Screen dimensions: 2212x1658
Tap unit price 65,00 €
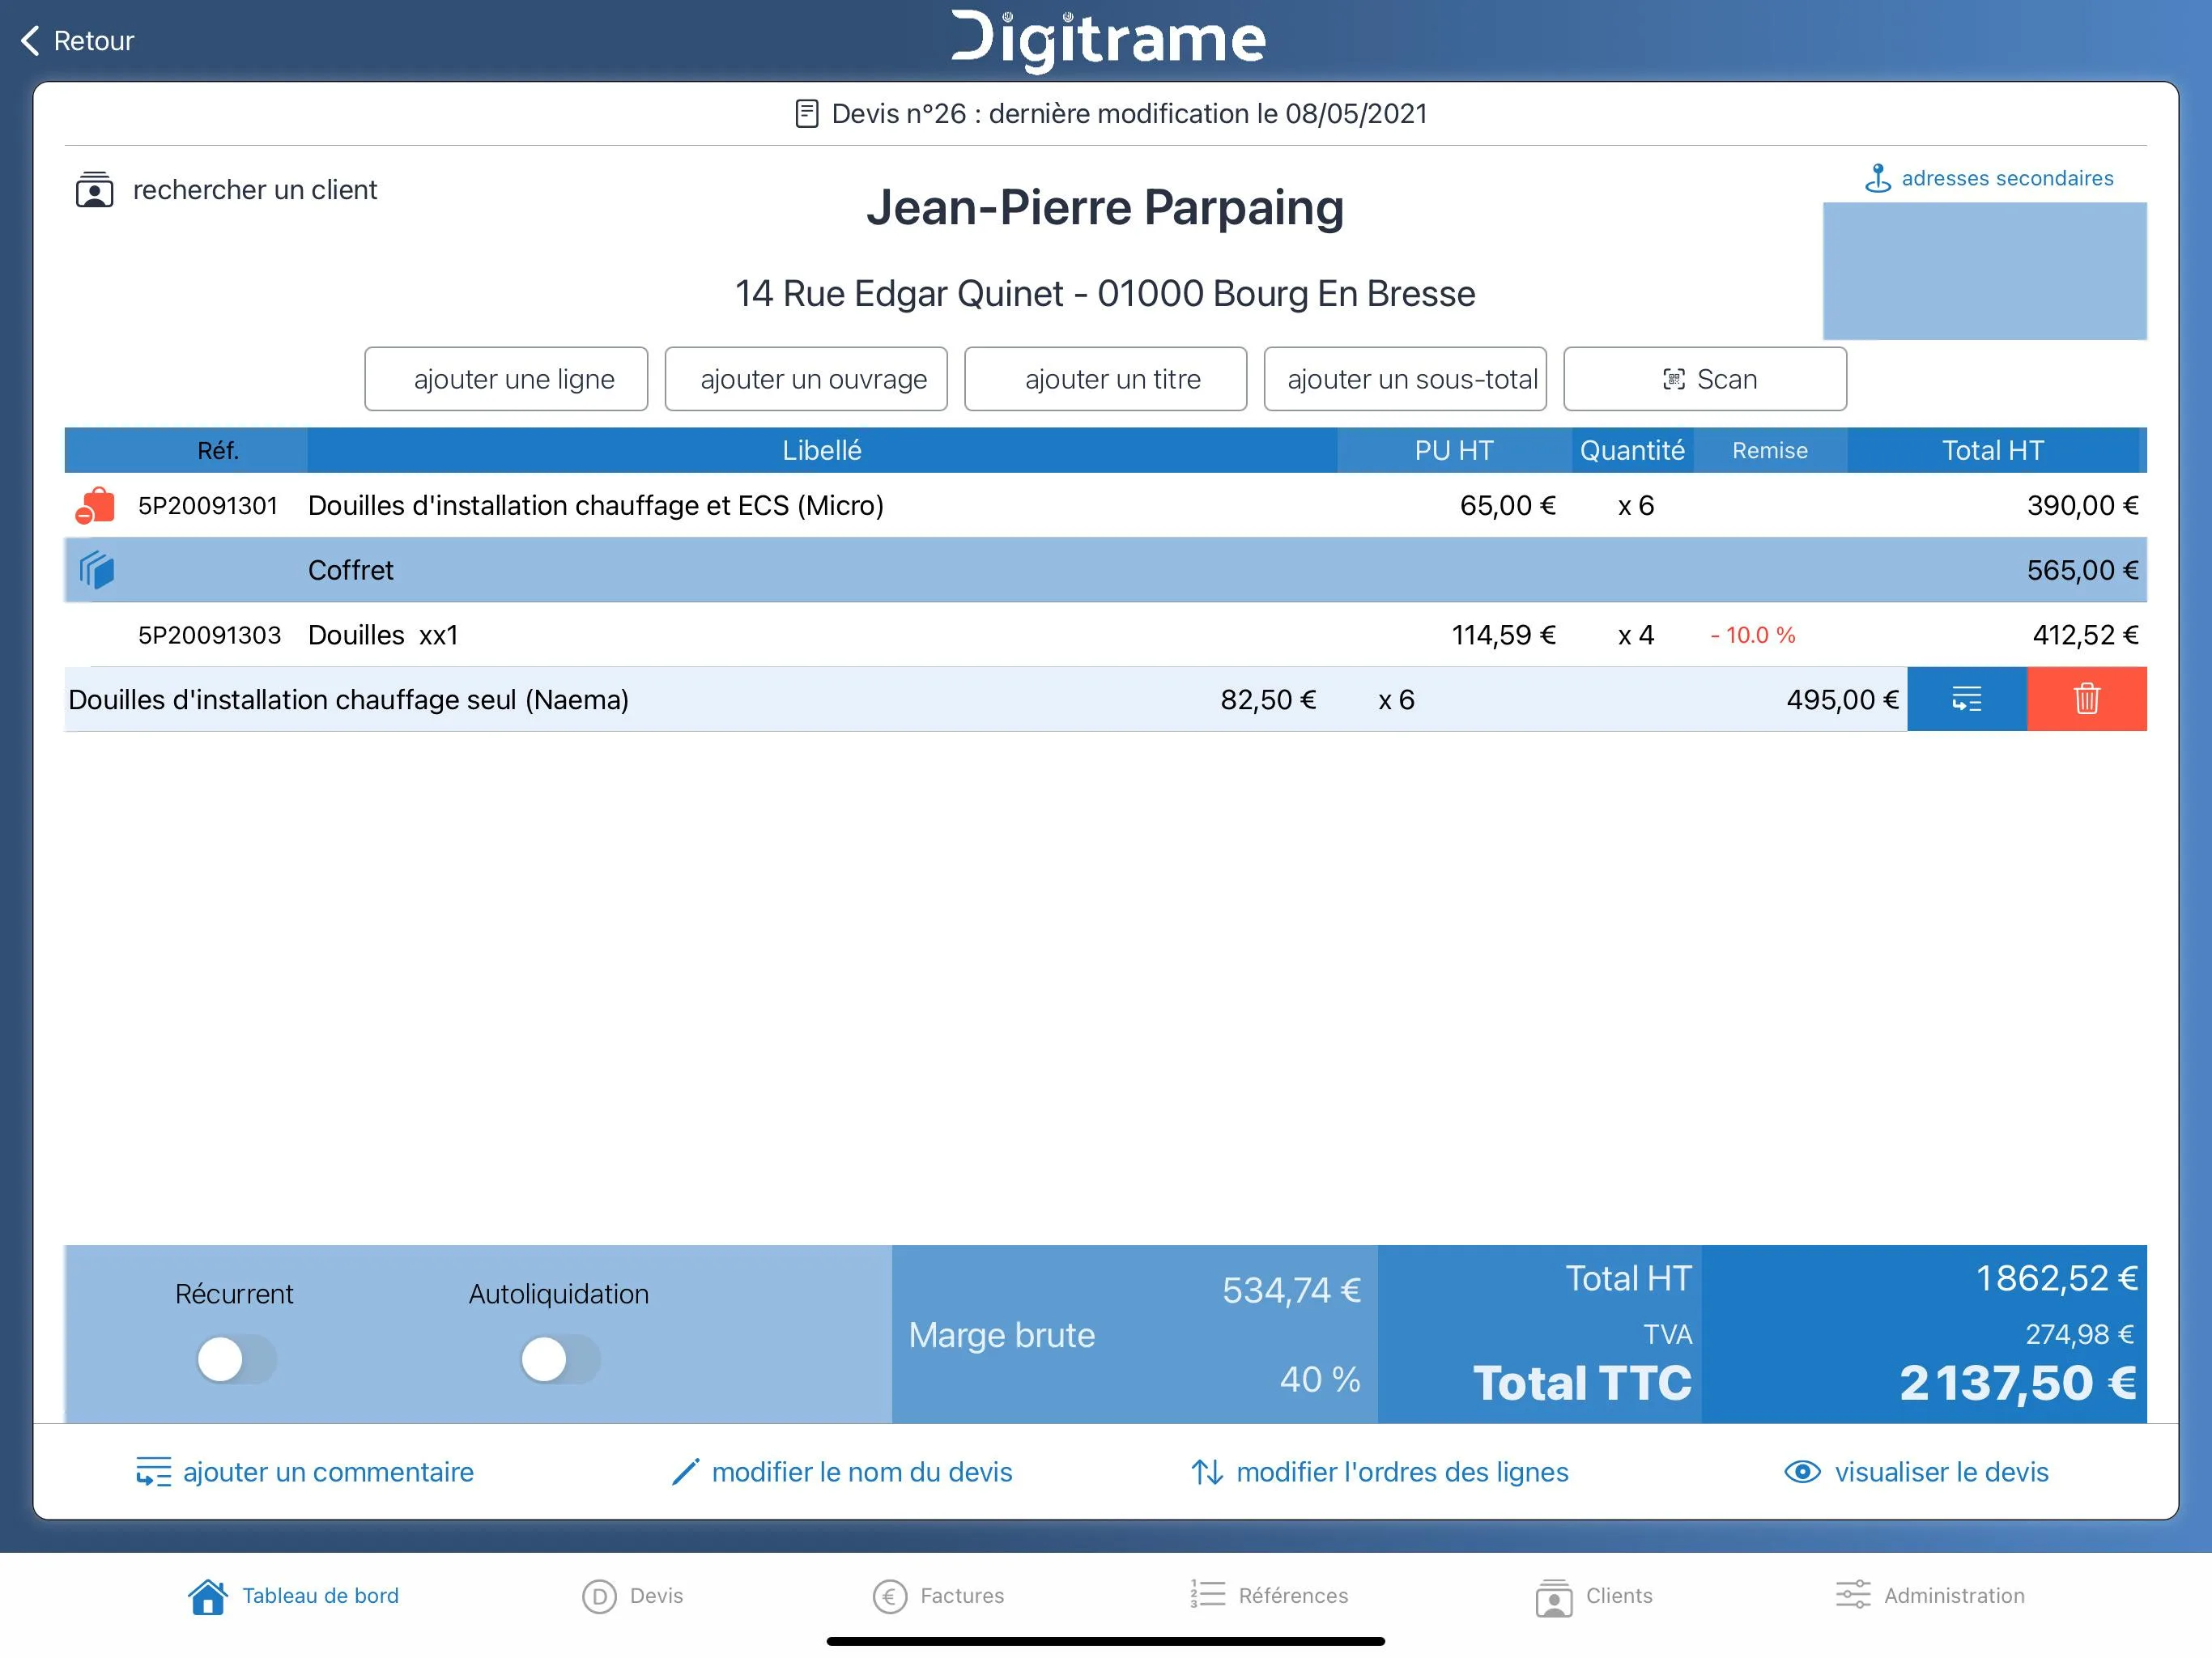1507,506
